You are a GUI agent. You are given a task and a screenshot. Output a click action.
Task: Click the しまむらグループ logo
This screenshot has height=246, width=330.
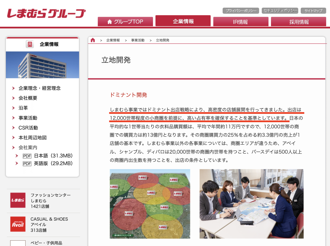(46, 14)
